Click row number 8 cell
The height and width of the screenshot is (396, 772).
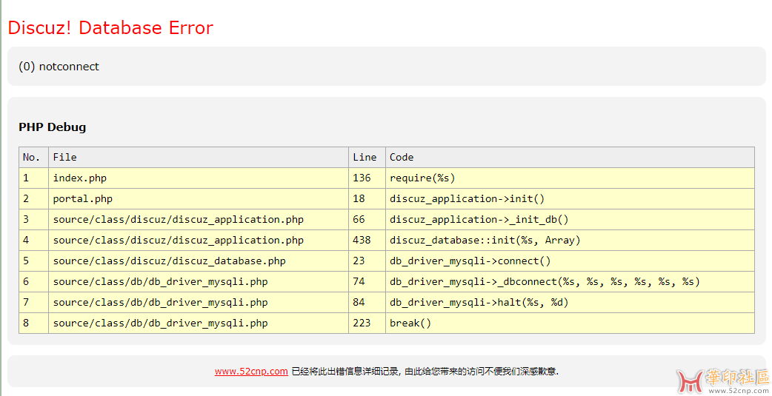click(x=33, y=323)
